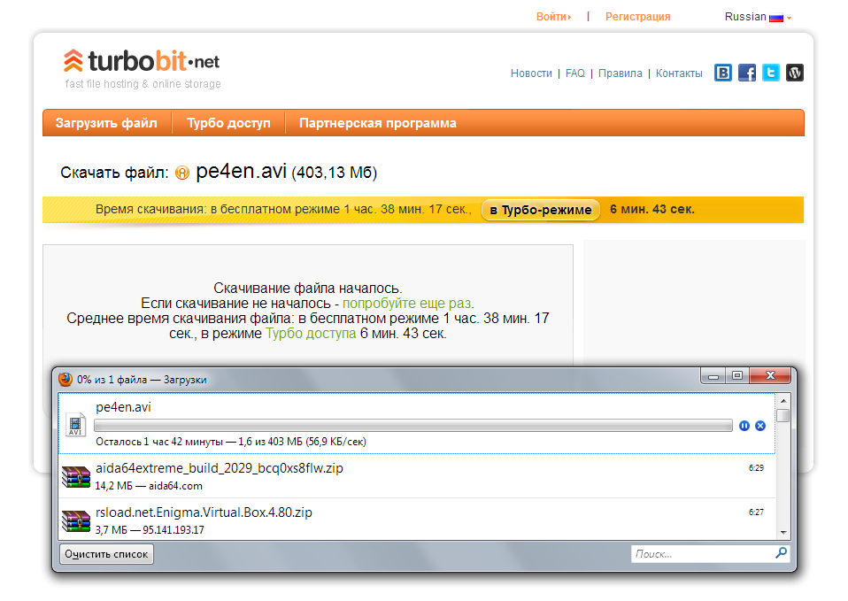Image resolution: width=848 pixels, height=601 pixels.
Task: Click the 6:27 download timestamp
Action: (x=756, y=512)
